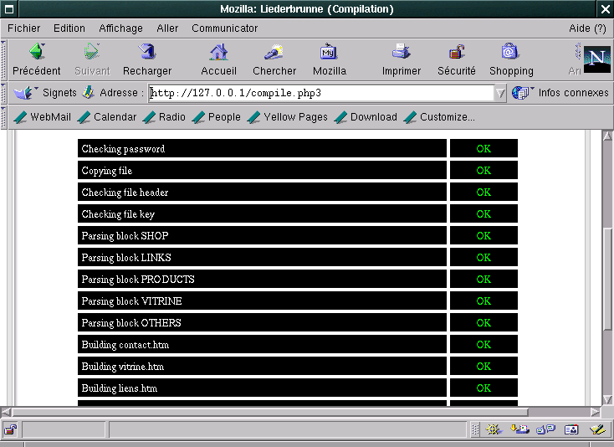Click the vertical scrollbar down arrow

[607, 399]
